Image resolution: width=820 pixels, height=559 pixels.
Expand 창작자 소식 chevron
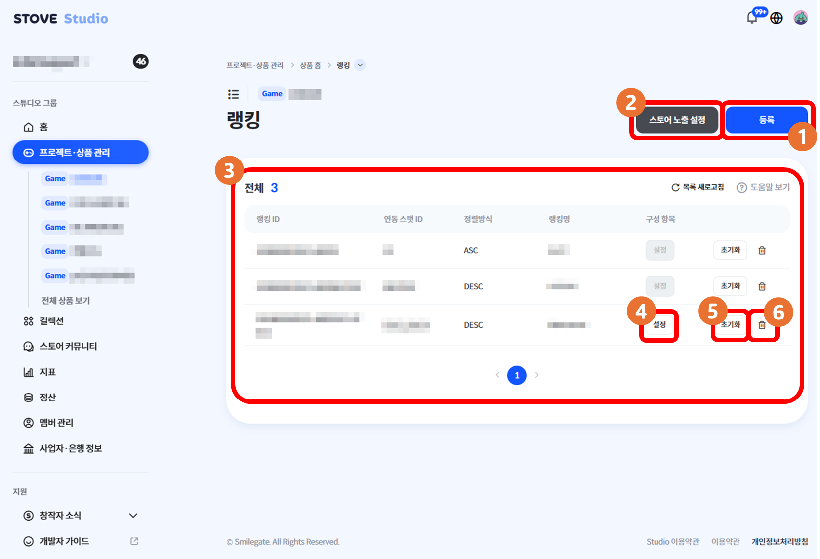pyautogui.click(x=133, y=515)
